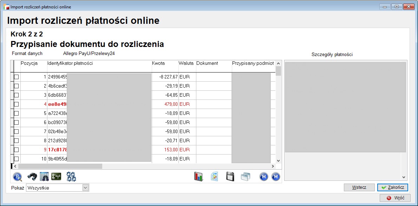The height and width of the screenshot is (206, 418).
Task: Check the row 4 checkbox
Action: [x=16, y=104]
